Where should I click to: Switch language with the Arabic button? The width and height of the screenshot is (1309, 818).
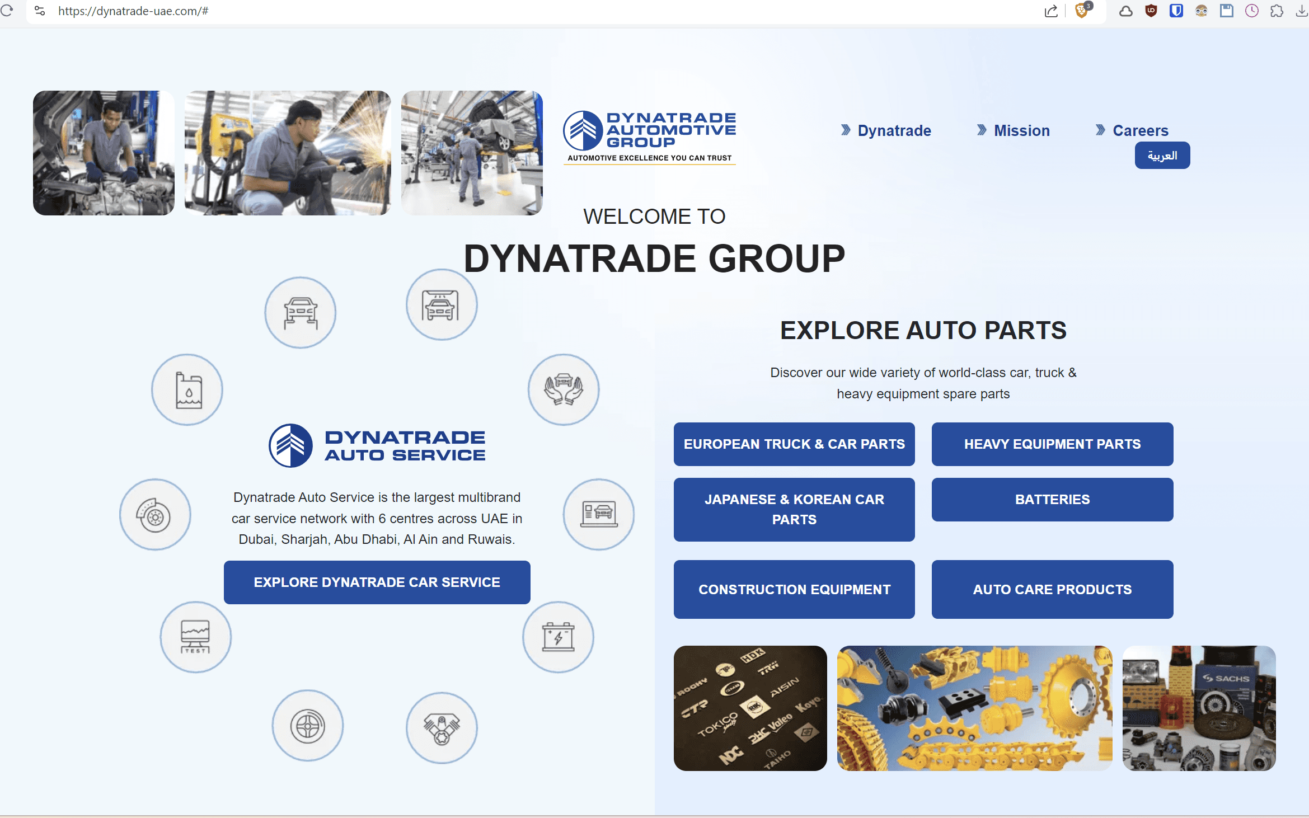(x=1162, y=155)
